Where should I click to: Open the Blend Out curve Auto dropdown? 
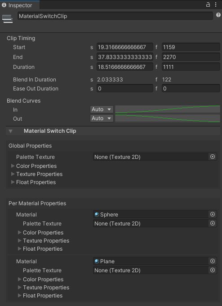[x=102, y=118]
